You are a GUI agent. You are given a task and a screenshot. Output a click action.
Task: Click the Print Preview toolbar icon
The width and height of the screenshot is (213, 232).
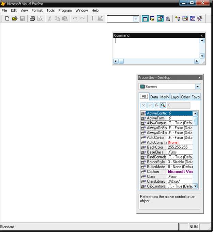tap(40, 18)
